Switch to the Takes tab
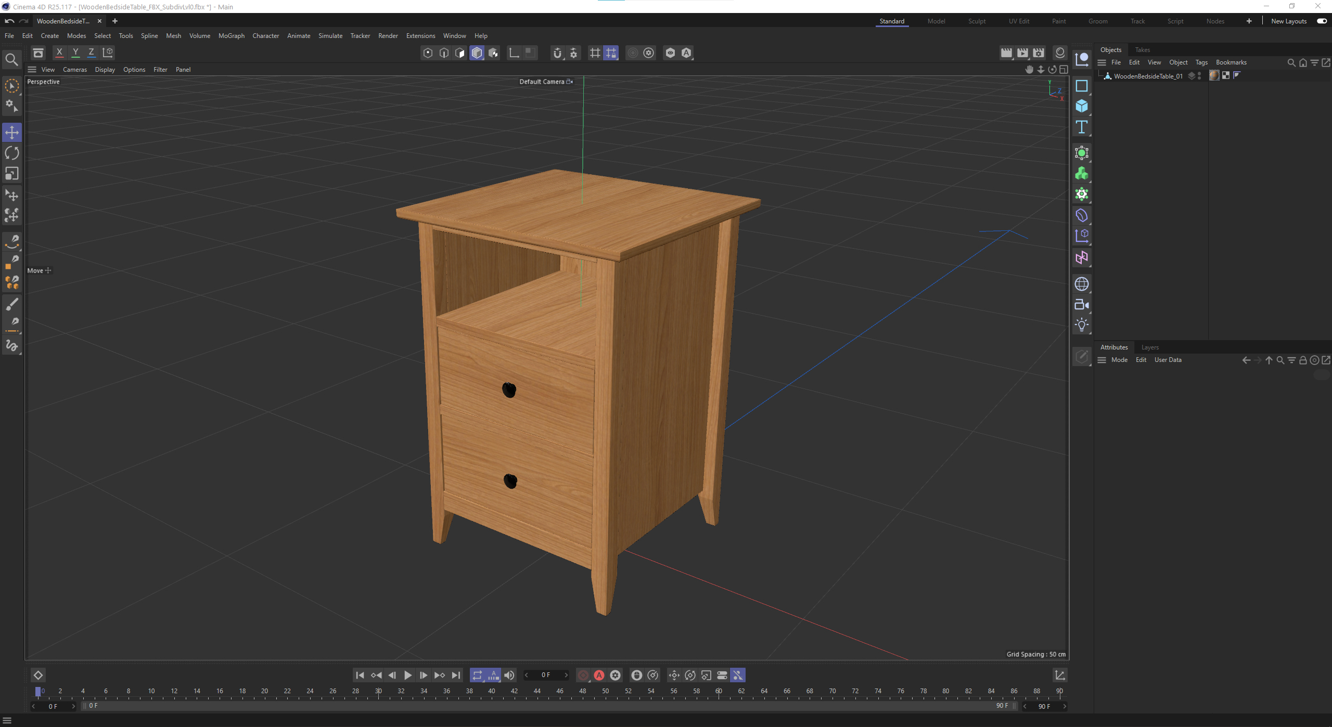Image resolution: width=1332 pixels, height=727 pixels. click(1142, 50)
